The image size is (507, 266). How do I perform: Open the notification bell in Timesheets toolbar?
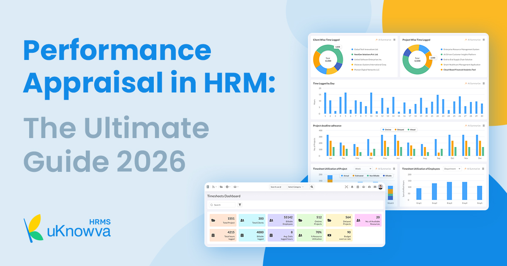352,187
